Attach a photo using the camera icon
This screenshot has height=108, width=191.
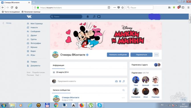pos(116,81)
